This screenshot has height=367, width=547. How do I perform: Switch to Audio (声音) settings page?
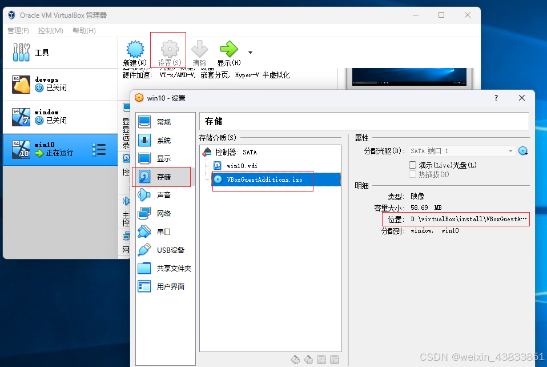point(164,195)
